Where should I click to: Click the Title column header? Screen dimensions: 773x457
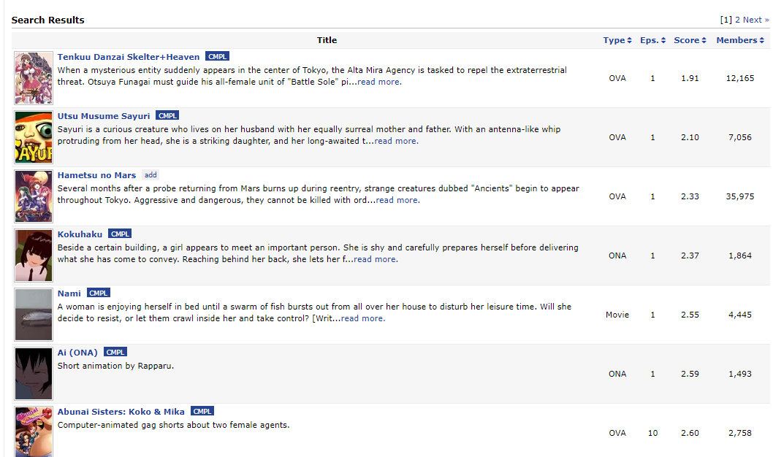[327, 40]
